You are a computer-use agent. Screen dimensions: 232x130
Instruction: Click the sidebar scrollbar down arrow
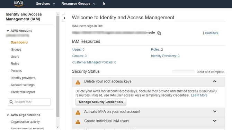point(58,127)
